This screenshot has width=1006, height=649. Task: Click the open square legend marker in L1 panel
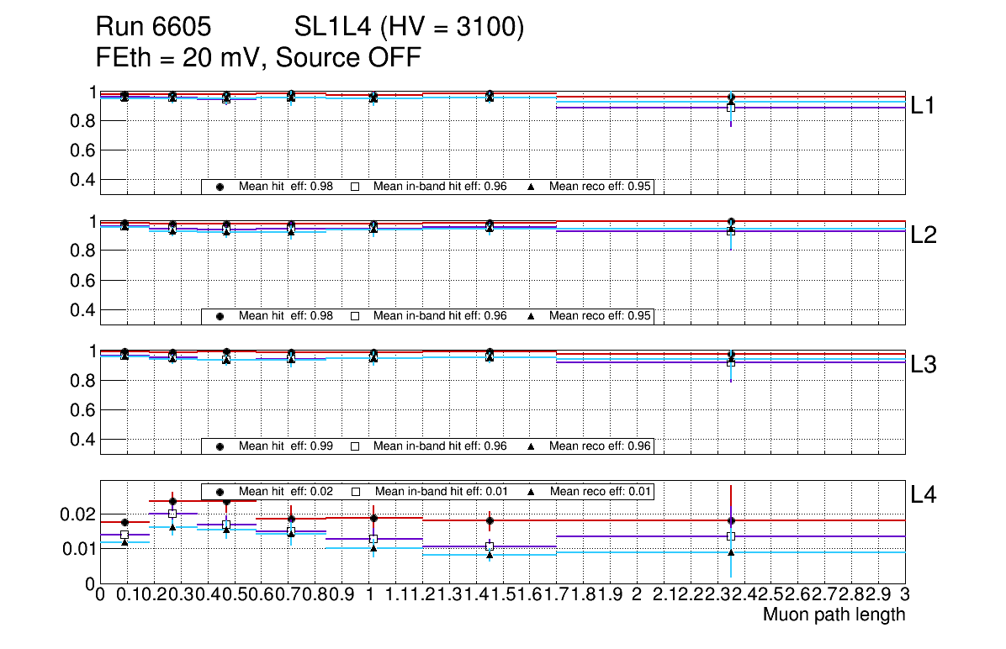coord(355,187)
